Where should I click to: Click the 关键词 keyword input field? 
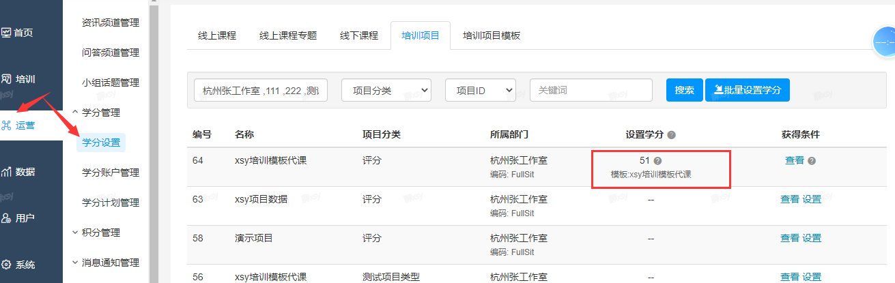(591, 90)
